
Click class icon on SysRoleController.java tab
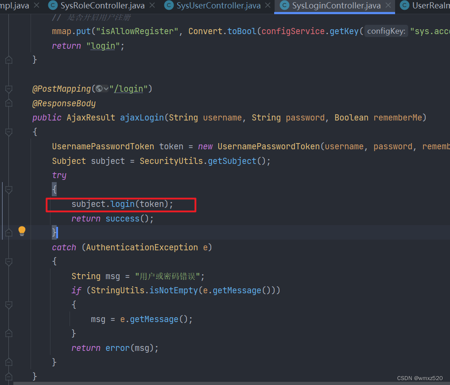(x=53, y=5)
